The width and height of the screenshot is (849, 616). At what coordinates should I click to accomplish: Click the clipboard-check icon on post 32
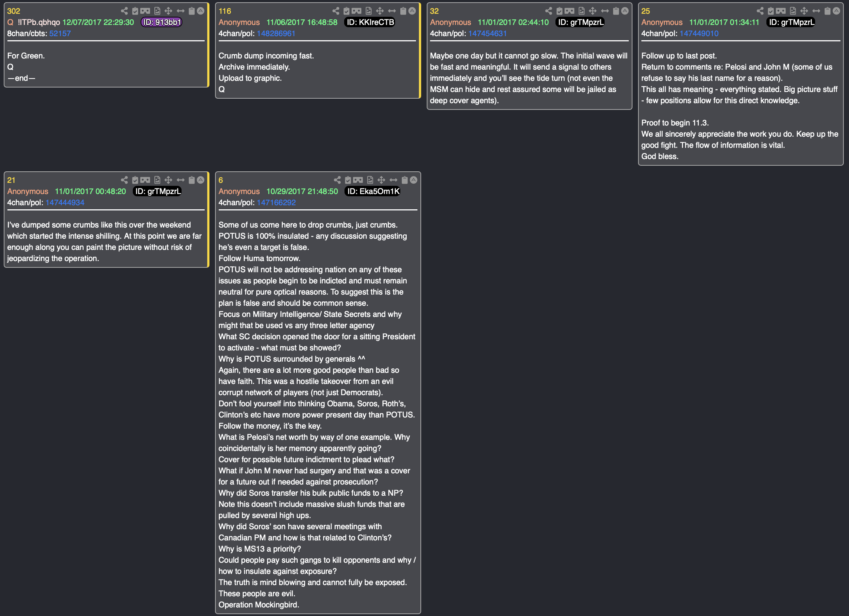click(560, 11)
